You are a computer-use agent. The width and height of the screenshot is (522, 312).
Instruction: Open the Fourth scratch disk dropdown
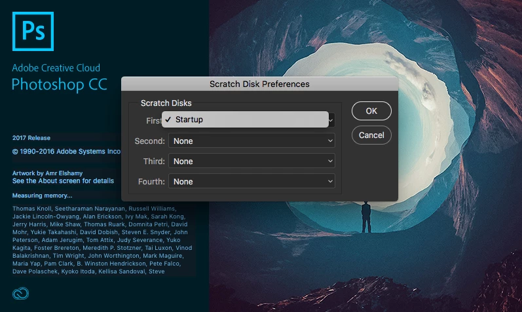[252, 181]
